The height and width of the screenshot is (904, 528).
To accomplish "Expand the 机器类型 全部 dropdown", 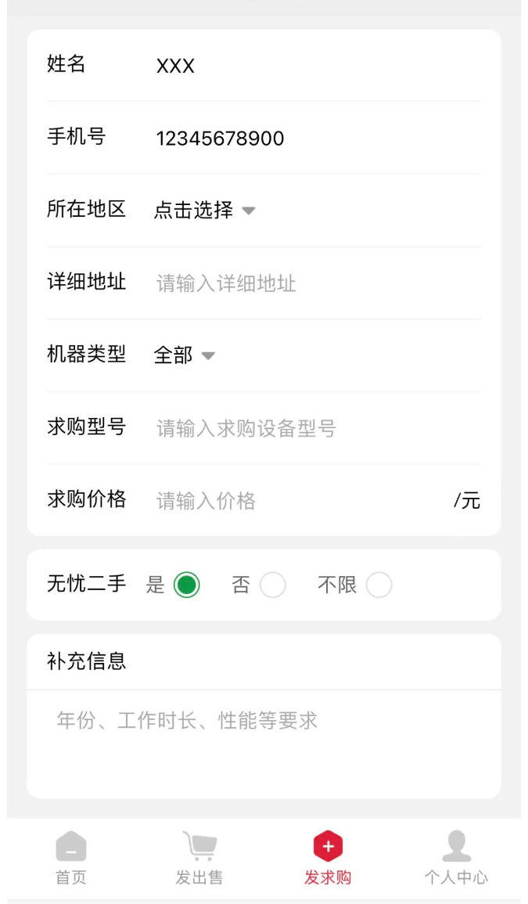I will click(174, 355).
